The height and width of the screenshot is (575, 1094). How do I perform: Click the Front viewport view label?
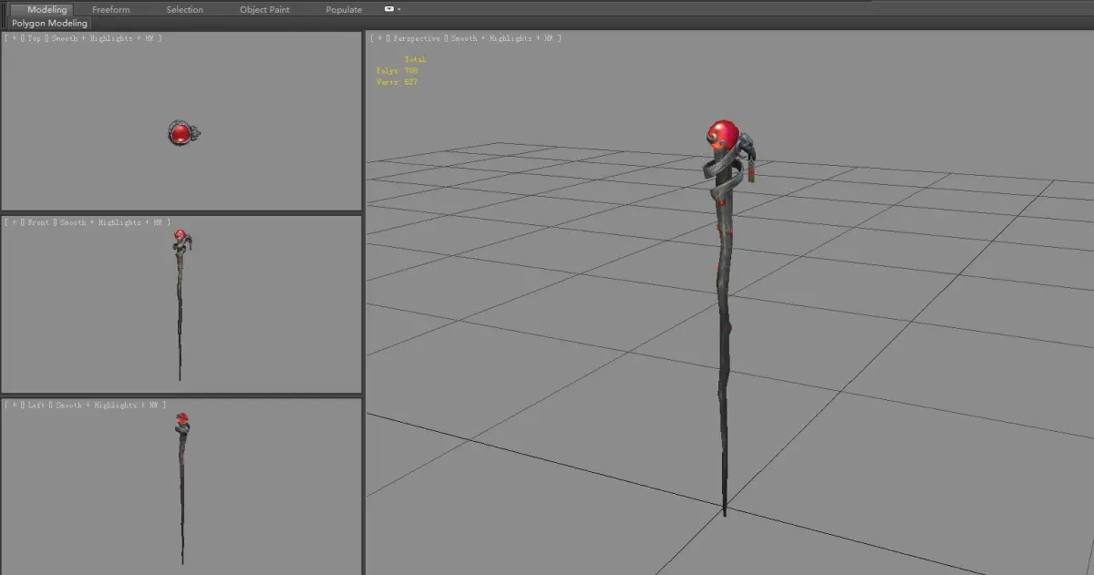click(x=38, y=222)
